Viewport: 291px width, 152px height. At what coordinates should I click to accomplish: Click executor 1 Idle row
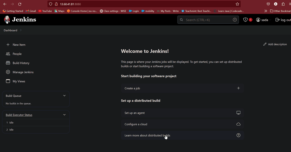[36, 123]
